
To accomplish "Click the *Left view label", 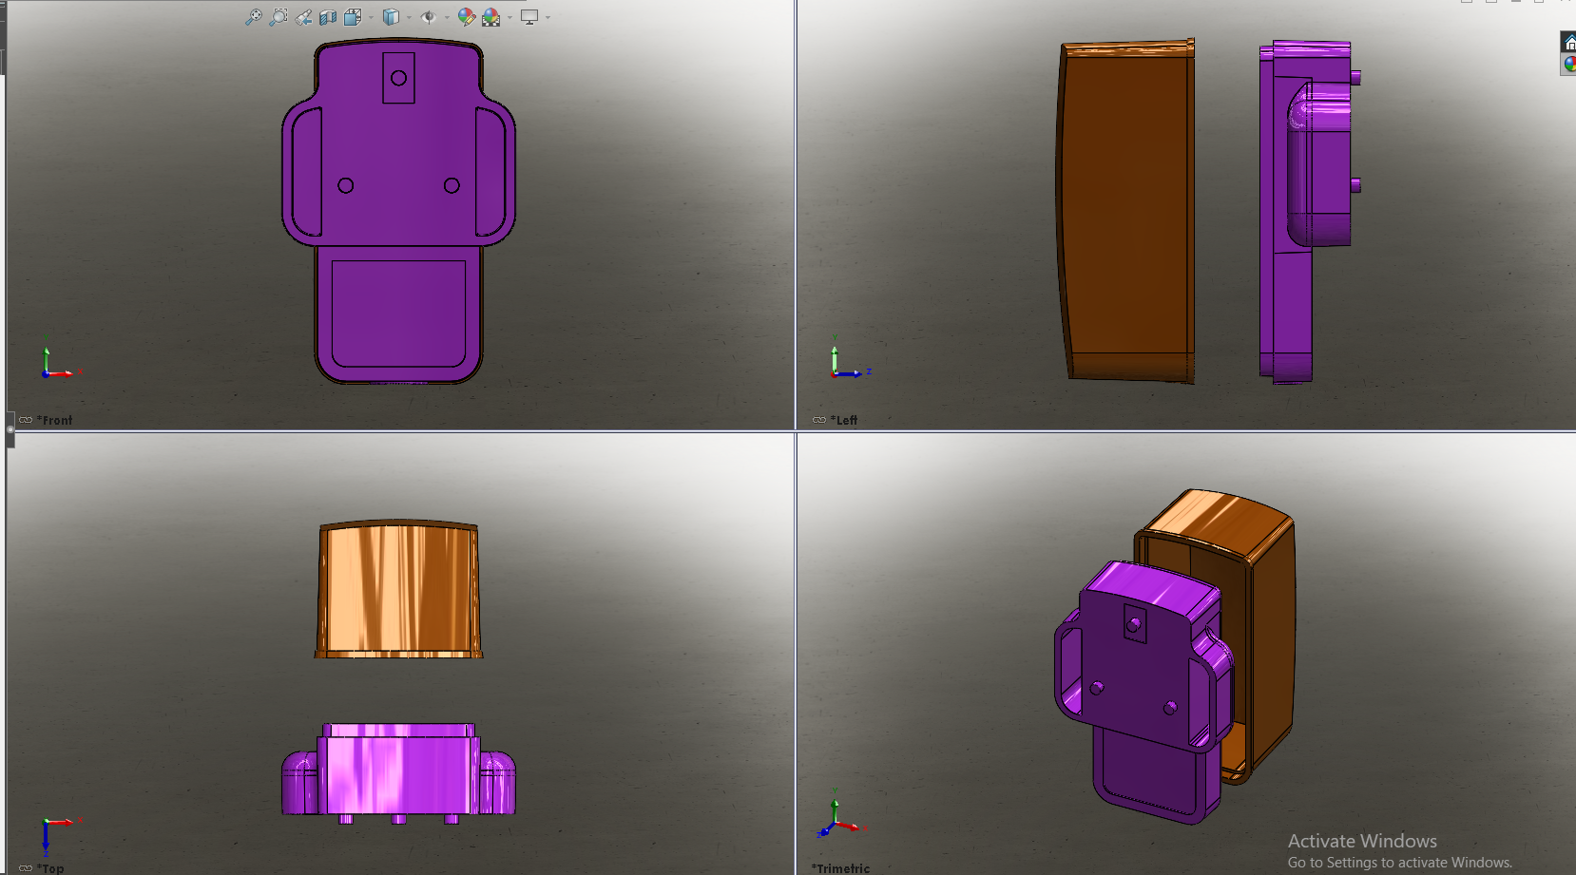I will tap(844, 420).
